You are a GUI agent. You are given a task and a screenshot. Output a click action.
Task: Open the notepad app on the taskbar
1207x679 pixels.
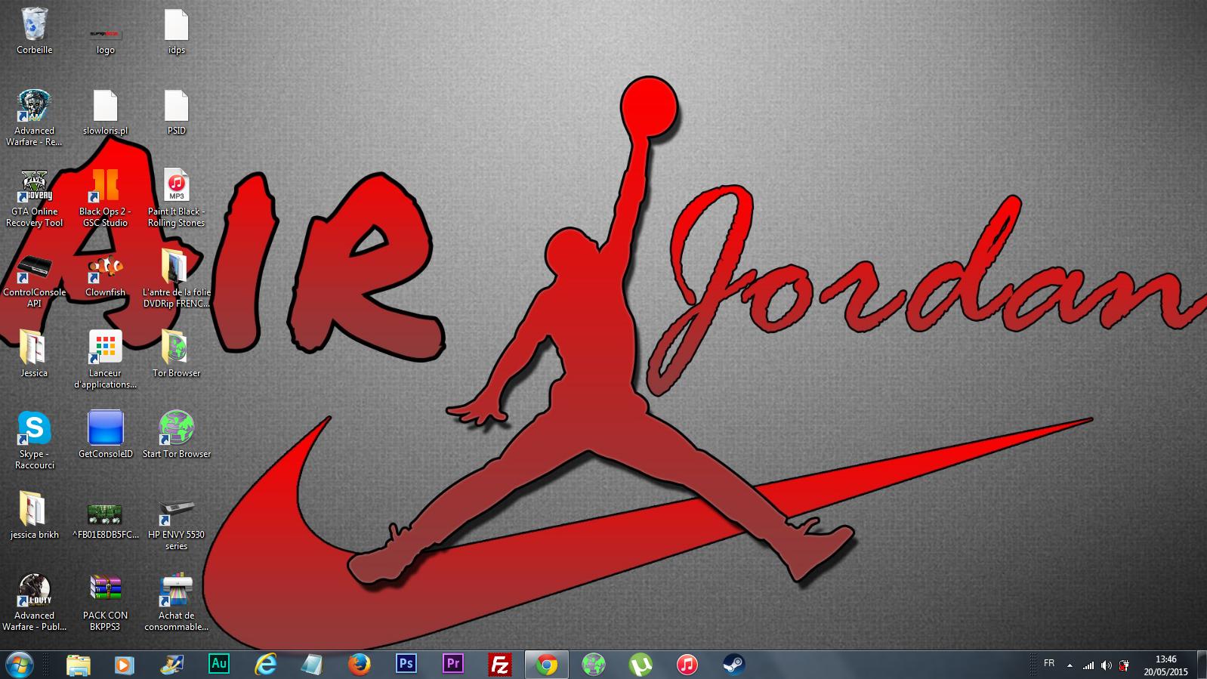(312, 665)
